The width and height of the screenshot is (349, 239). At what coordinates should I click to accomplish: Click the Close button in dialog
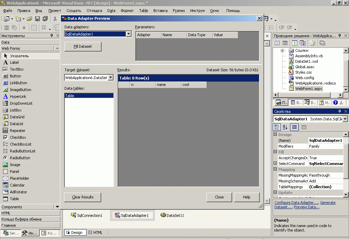pyautogui.click(x=219, y=197)
